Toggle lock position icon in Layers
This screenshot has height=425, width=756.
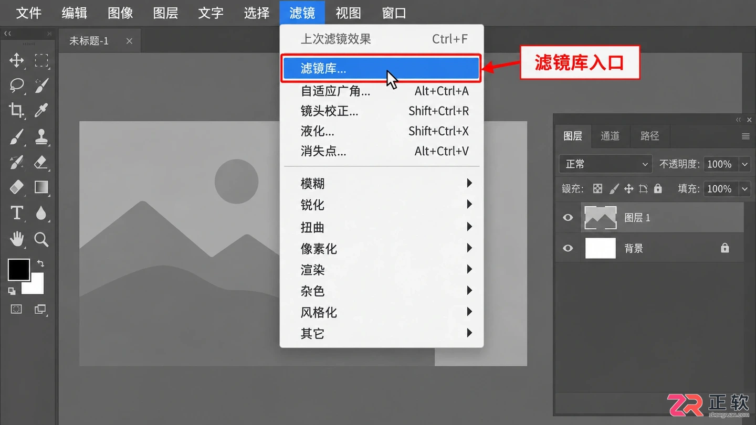(x=628, y=188)
